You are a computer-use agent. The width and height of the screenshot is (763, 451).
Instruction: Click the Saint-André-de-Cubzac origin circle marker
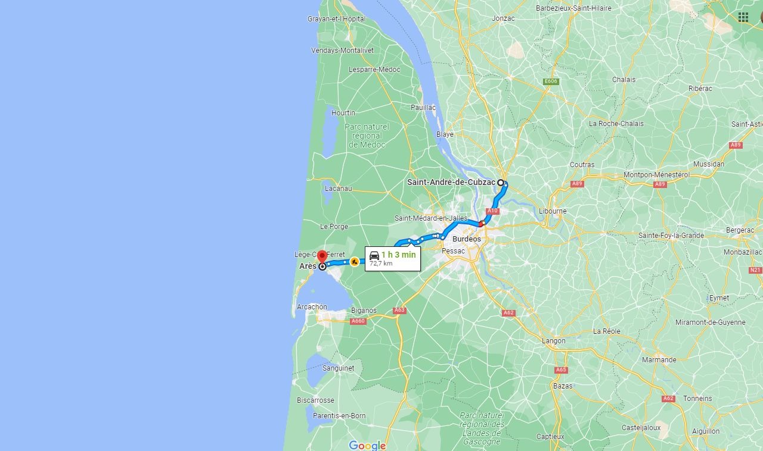click(501, 183)
